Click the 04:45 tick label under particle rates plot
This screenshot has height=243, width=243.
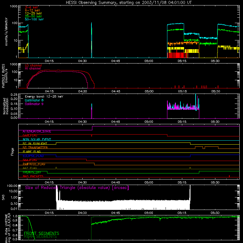point(116,91)
